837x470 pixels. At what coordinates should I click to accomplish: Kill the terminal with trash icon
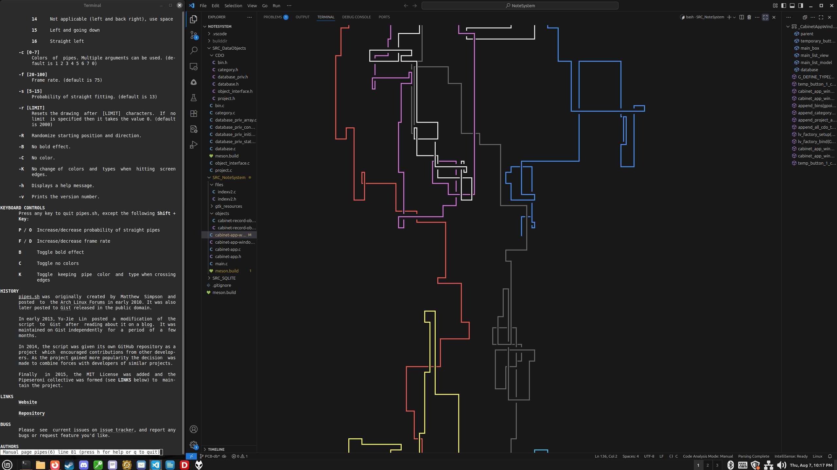point(749,17)
